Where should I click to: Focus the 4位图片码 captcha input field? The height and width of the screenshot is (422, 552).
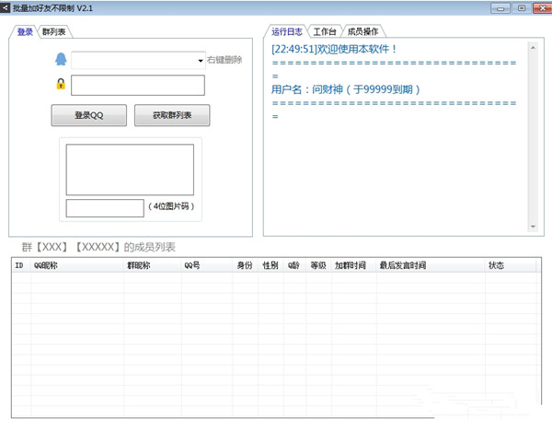click(x=105, y=208)
